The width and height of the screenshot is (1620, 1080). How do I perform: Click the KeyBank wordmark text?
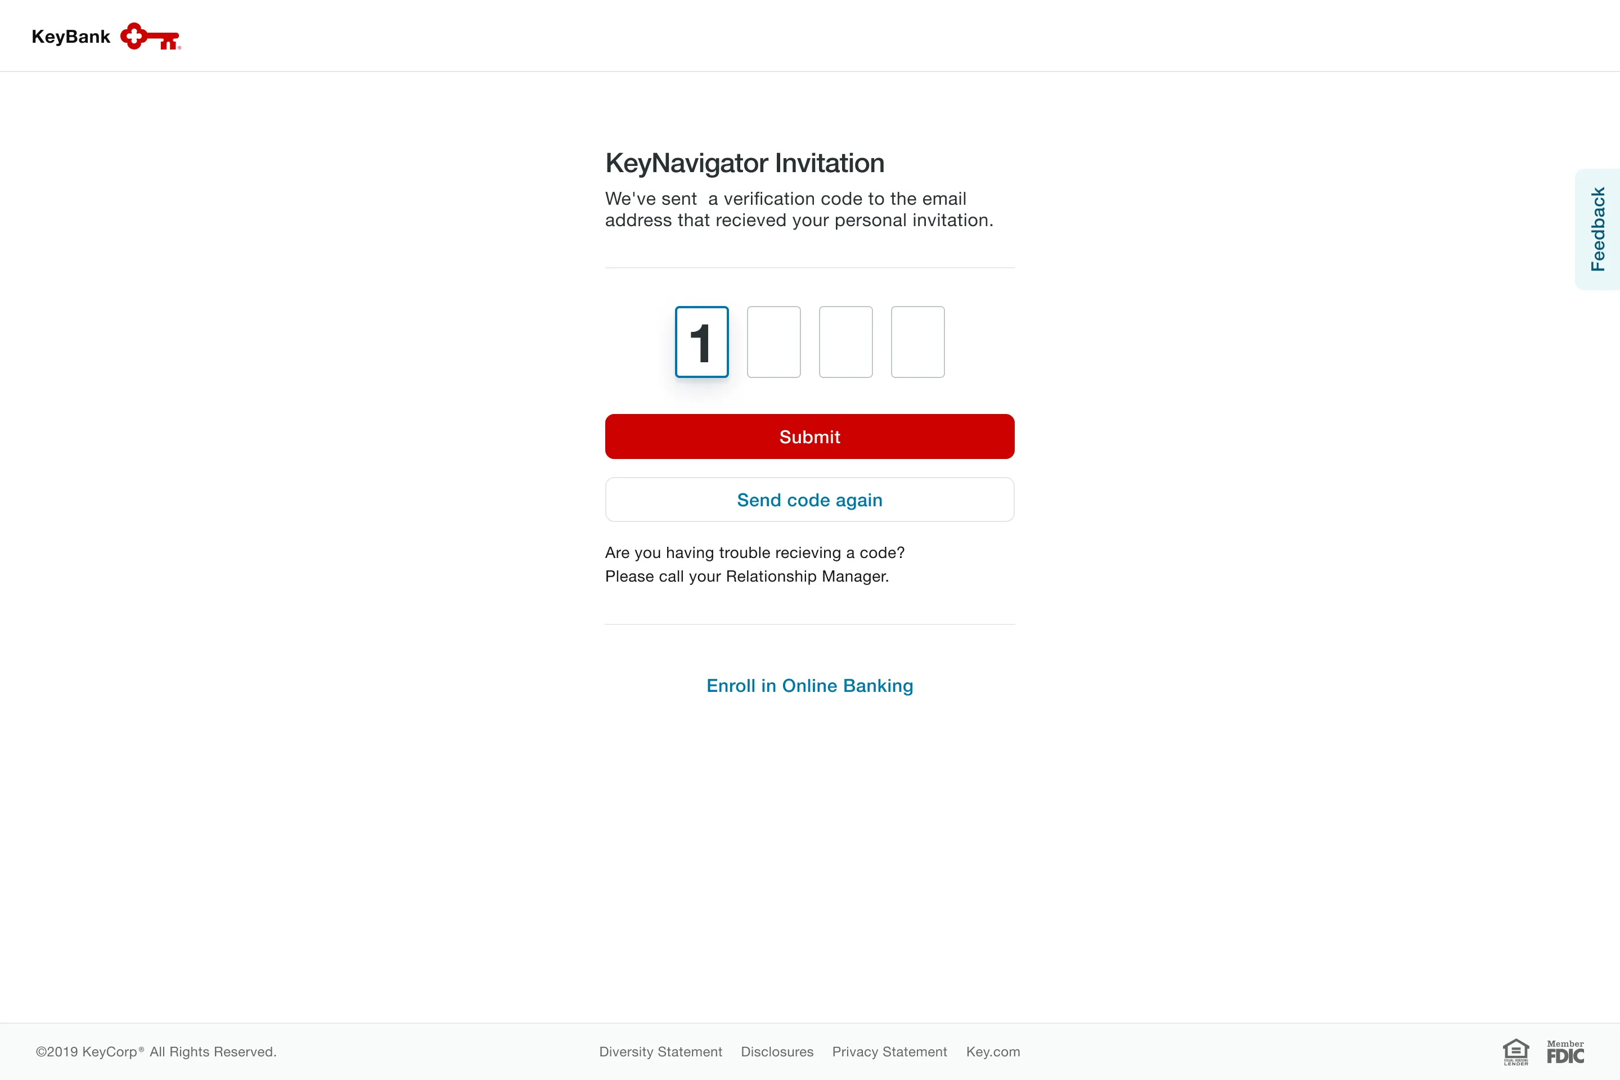71,37
